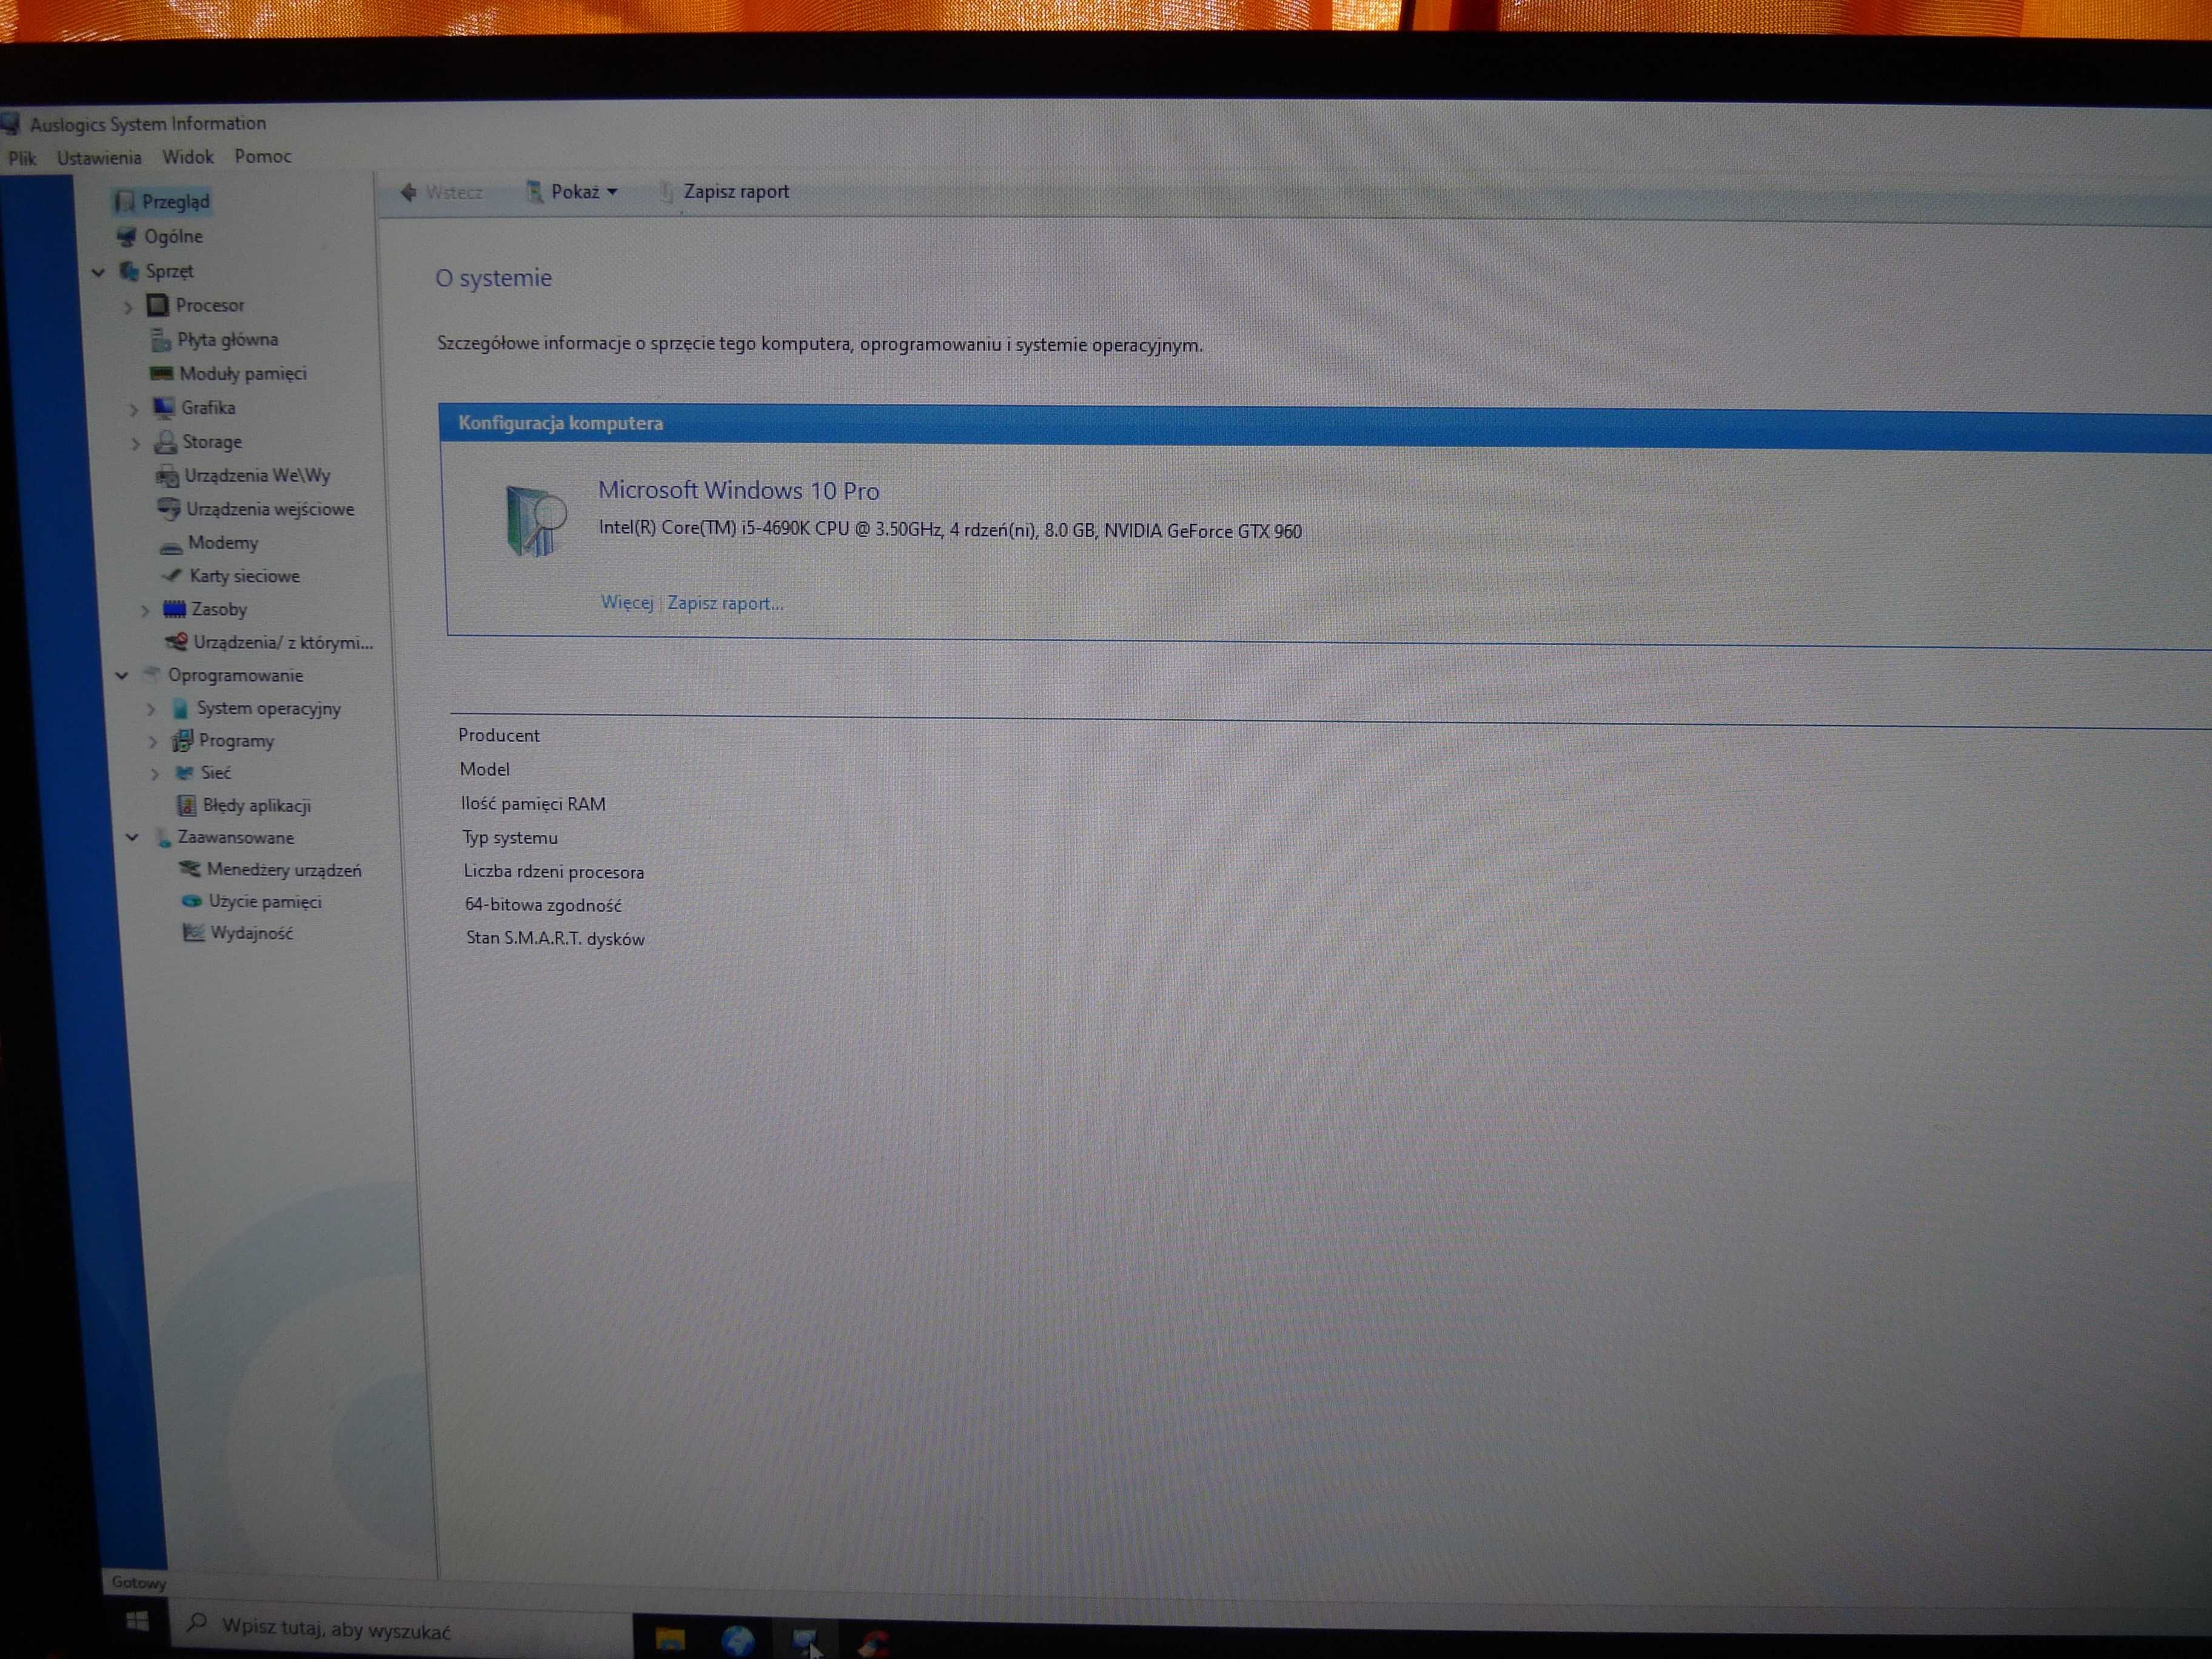Viewport: 2212px width, 1659px height.
Task: Open the Sieć network icon
Action: (x=184, y=773)
